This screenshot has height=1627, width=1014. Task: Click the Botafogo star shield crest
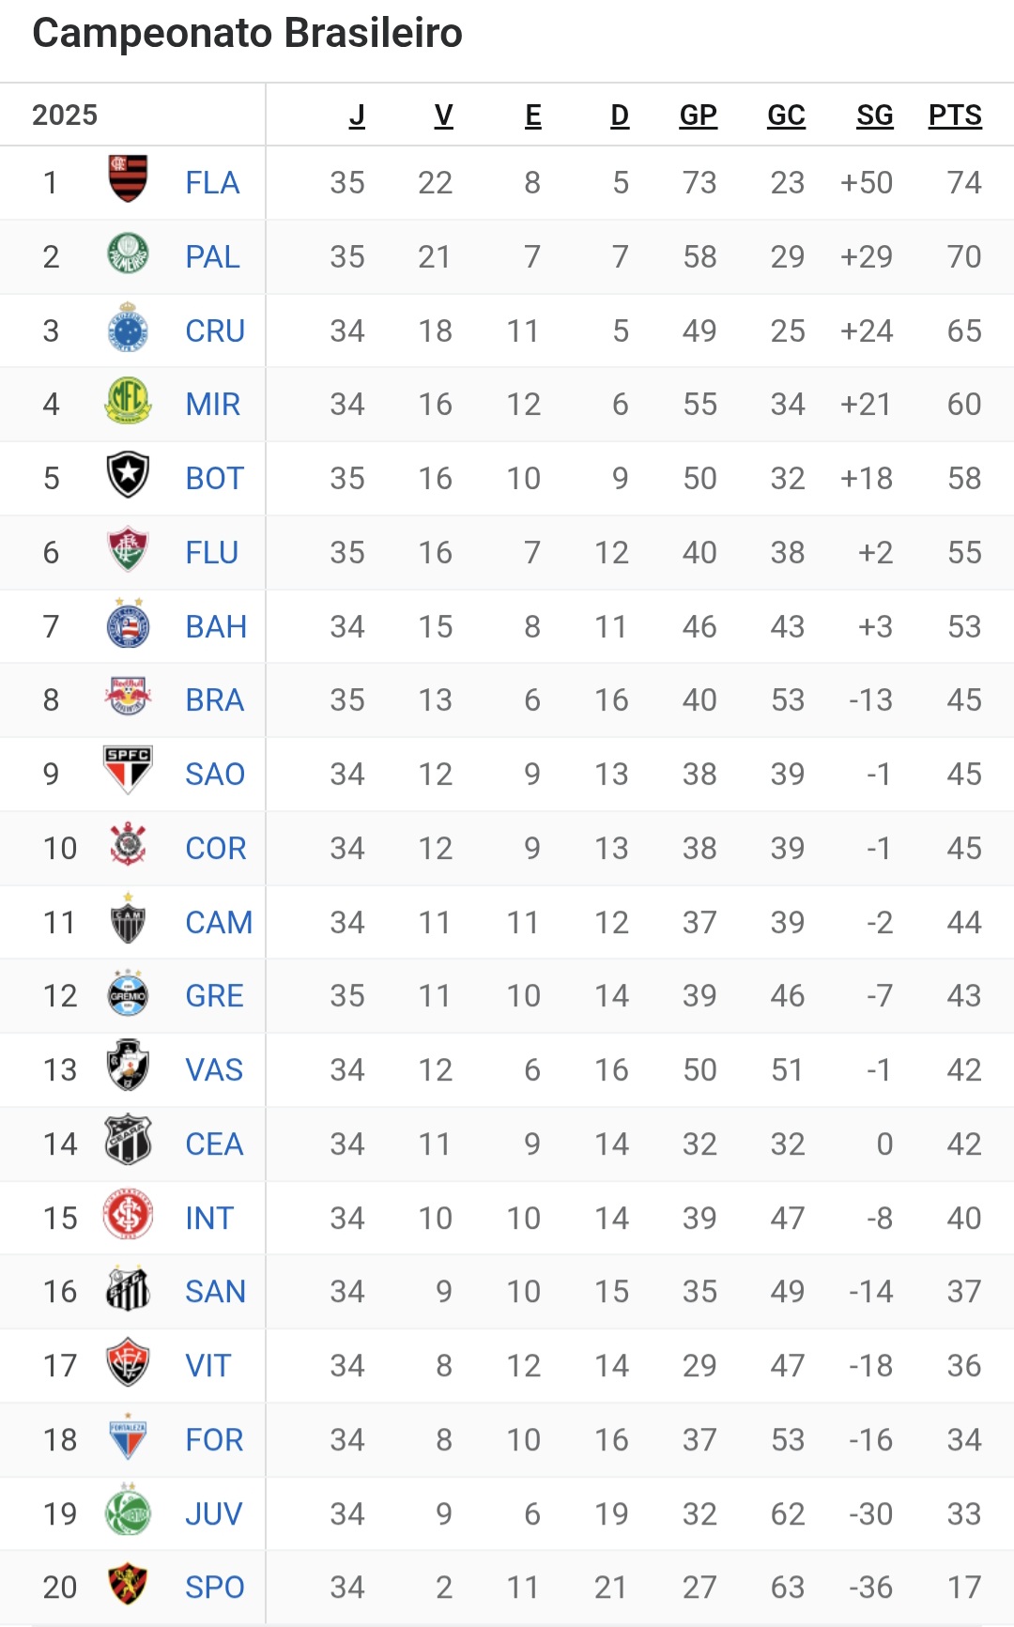coord(128,476)
